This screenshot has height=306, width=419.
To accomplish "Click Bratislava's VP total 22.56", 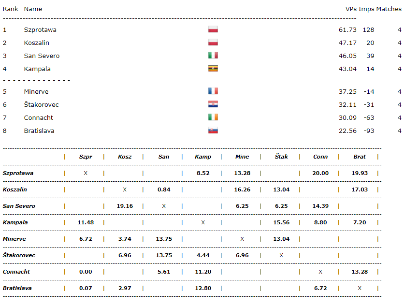I will tap(347, 131).
